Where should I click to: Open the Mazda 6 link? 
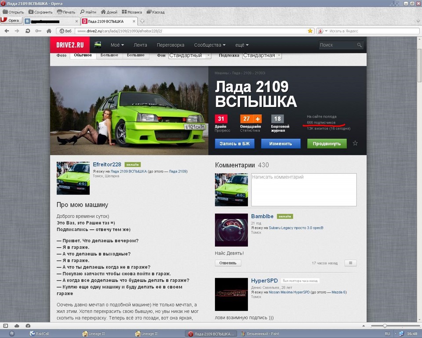339,292
